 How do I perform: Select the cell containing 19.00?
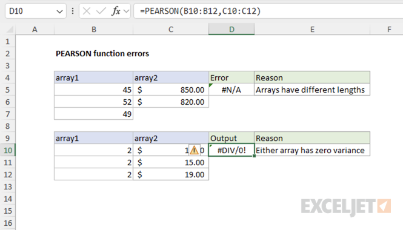(x=171, y=174)
